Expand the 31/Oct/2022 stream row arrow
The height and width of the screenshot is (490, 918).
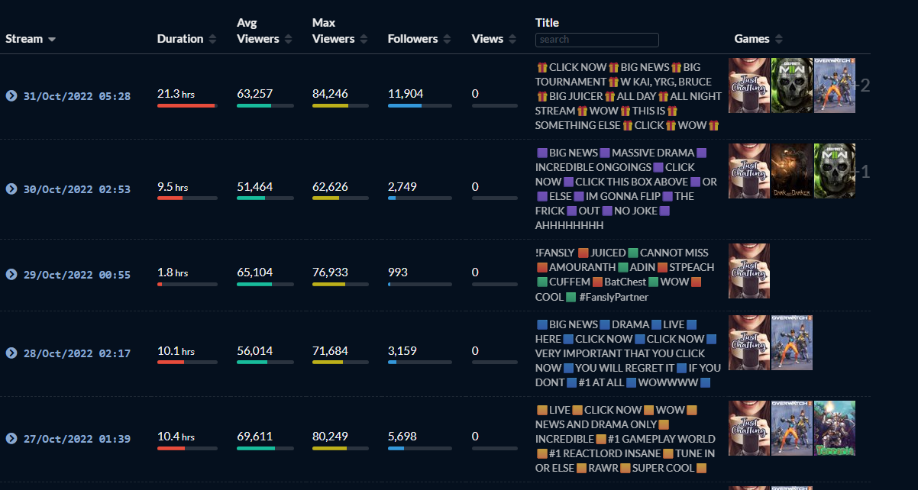(11, 96)
